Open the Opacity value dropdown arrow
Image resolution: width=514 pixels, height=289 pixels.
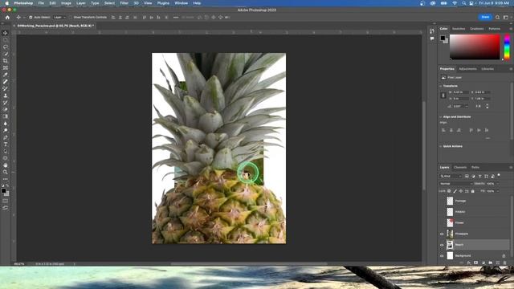tap(498, 184)
